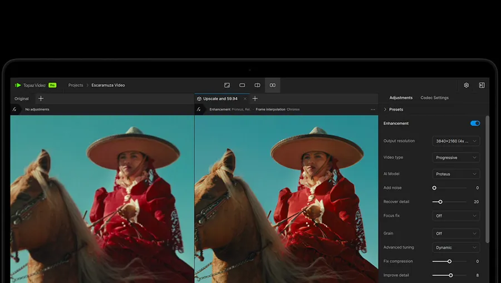Click the green Pro badge
This screenshot has height=283, width=501.
point(52,85)
